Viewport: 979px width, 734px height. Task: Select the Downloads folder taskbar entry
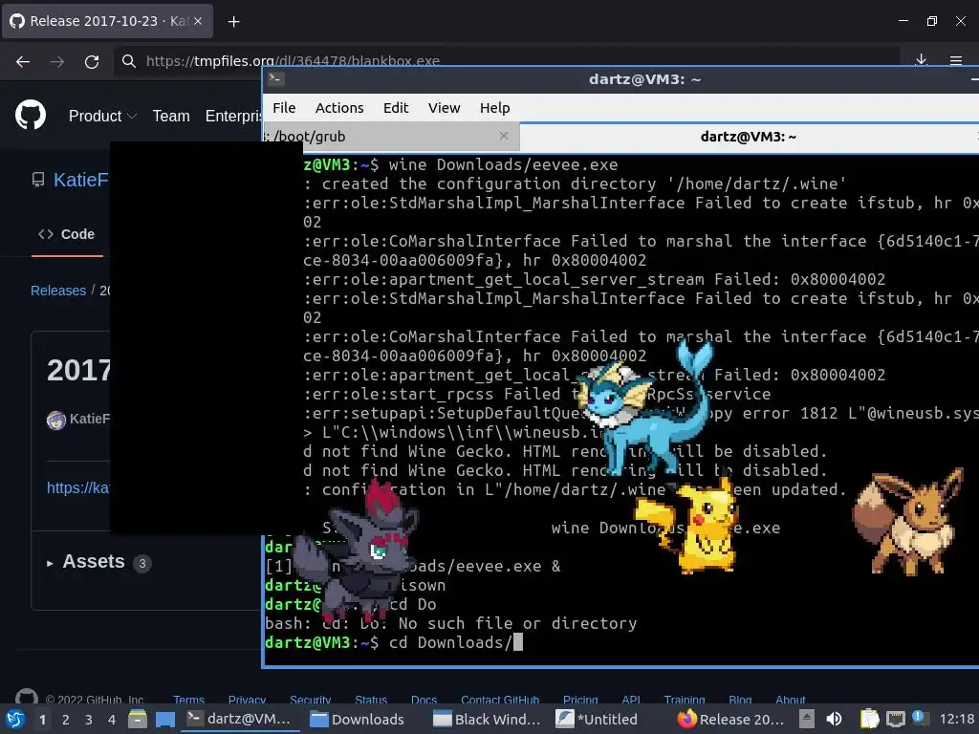[x=358, y=719]
